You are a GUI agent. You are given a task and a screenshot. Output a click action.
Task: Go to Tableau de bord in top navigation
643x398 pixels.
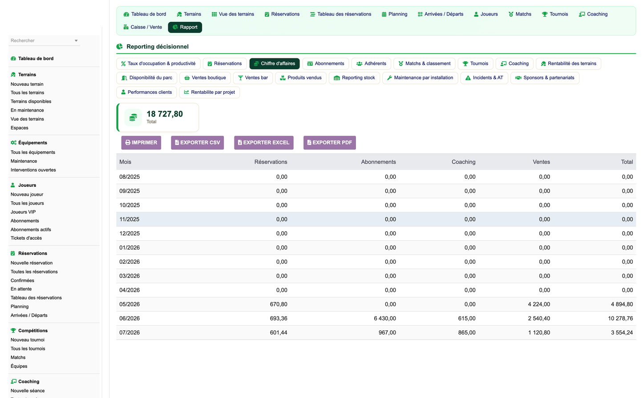pos(145,14)
